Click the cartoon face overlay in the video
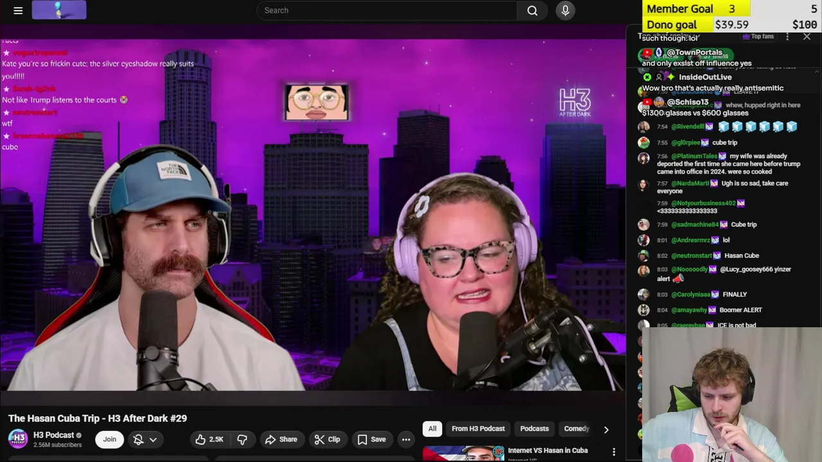Image resolution: width=822 pixels, height=462 pixels. point(317,102)
